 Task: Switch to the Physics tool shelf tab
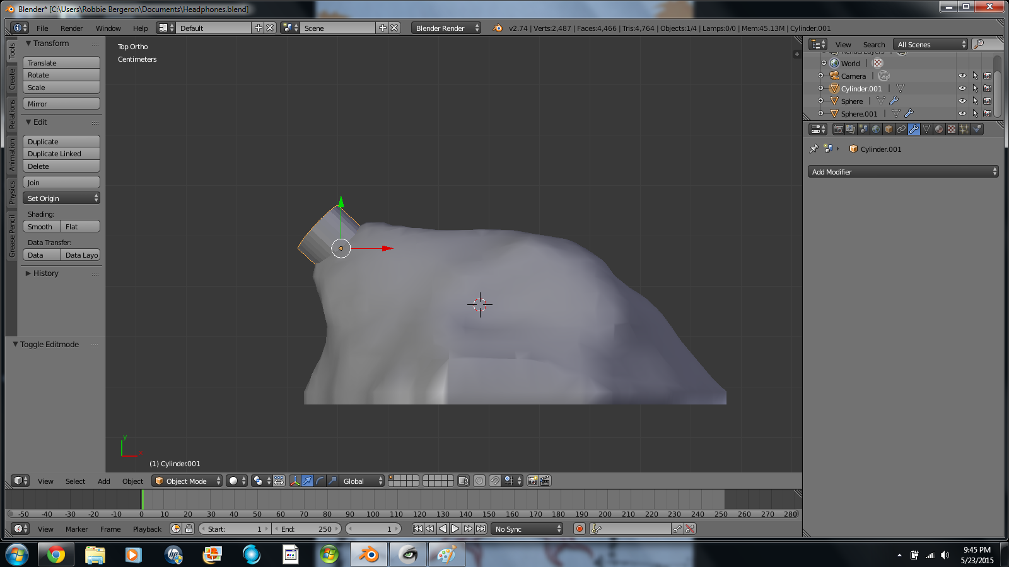(x=11, y=193)
